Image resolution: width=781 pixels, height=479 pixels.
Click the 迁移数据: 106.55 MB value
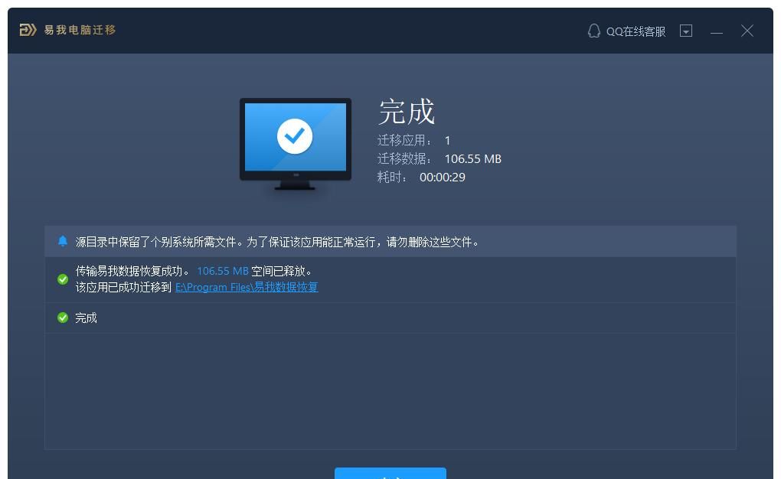coord(472,159)
